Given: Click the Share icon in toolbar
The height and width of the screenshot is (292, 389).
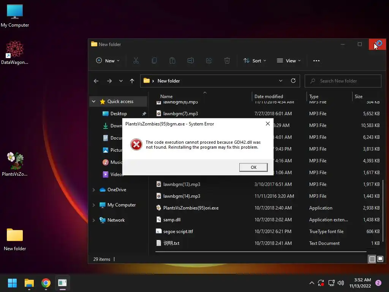Looking at the screenshot, I should [209, 60].
